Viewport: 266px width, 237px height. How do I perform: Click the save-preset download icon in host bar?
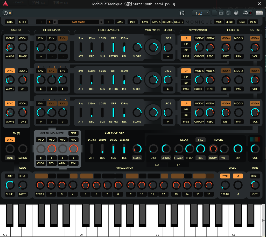click(221, 13)
